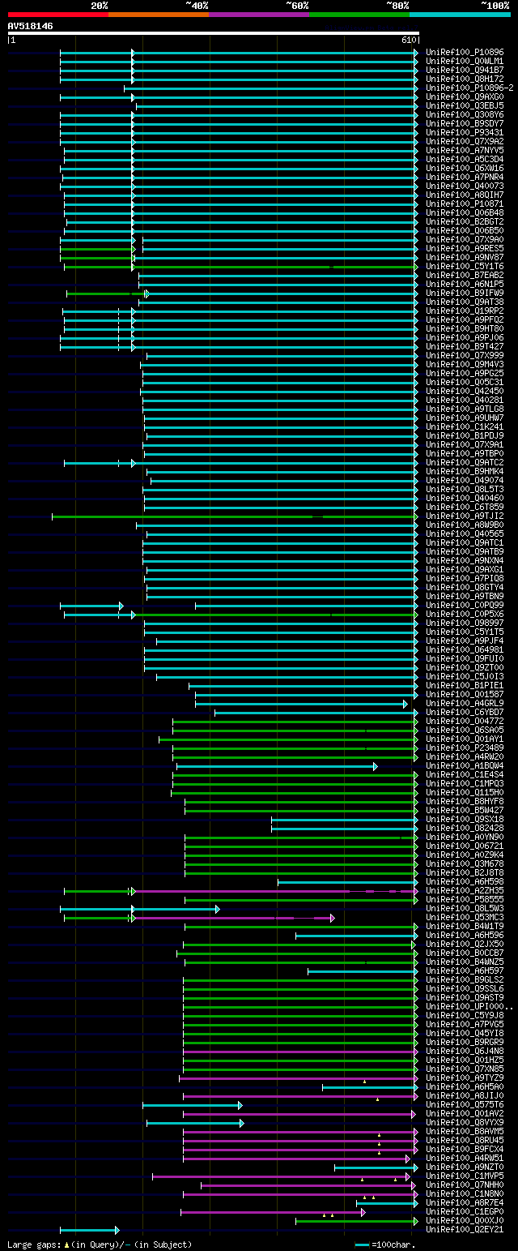Select label UniRef100_B1PIE1
The height and width of the screenshot is (1251, 518).
(465, 686)
